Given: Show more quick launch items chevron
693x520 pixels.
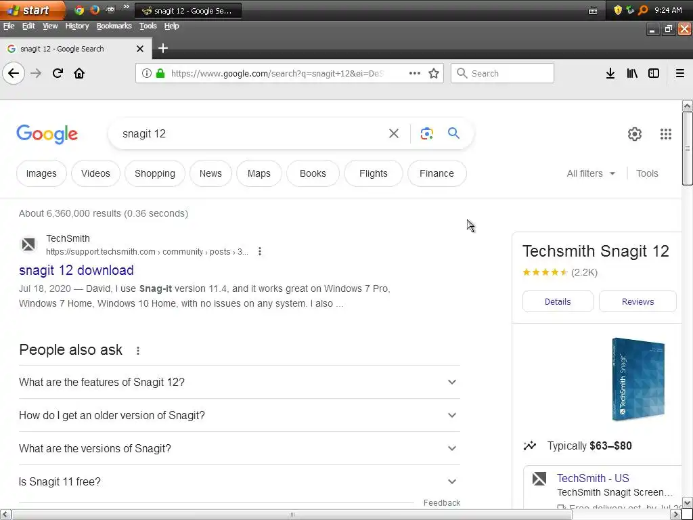Looking at the screenshot, I should tap(126, 7).
